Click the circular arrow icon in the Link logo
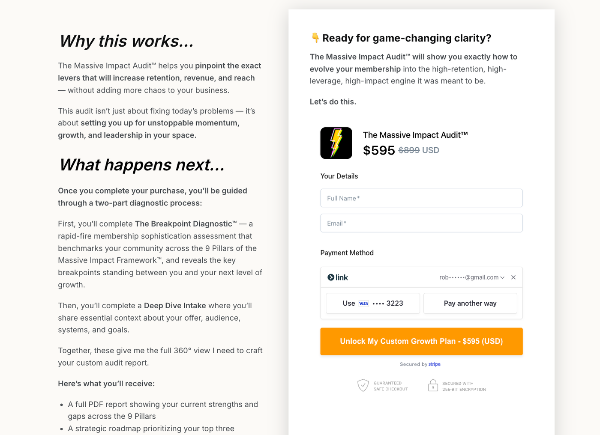600x435 pixels. [x=330, y=277]
